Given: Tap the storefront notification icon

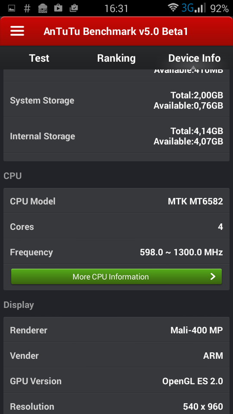Looking at the screenshot, I should pyautogui.click(x=43, y=9).
